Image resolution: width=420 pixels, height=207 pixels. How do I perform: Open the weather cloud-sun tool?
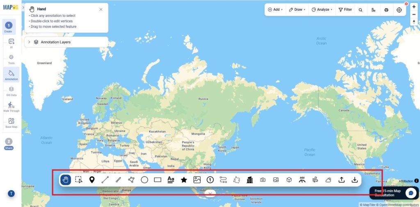coord(329,180)
